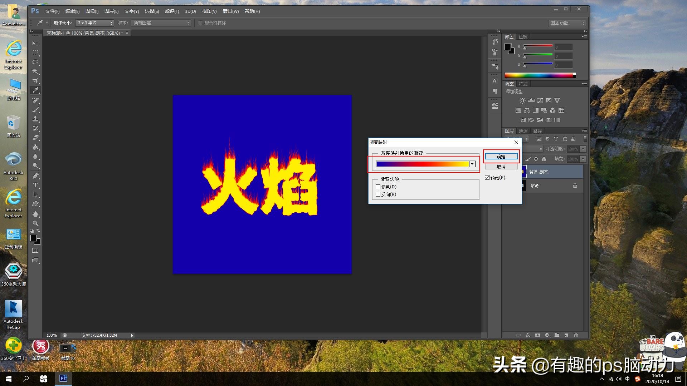Open the 滤镜(T) filter menu
This screenshot has width=687, height=386.
pos(172,11)
